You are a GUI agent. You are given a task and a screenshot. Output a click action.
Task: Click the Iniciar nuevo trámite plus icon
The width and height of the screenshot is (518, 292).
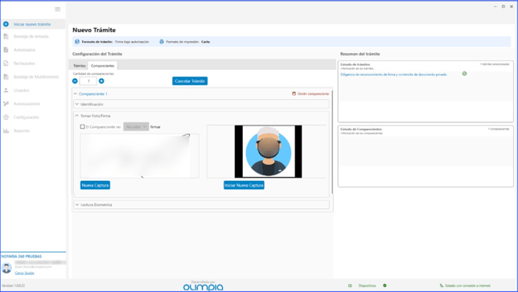[6, 24]
